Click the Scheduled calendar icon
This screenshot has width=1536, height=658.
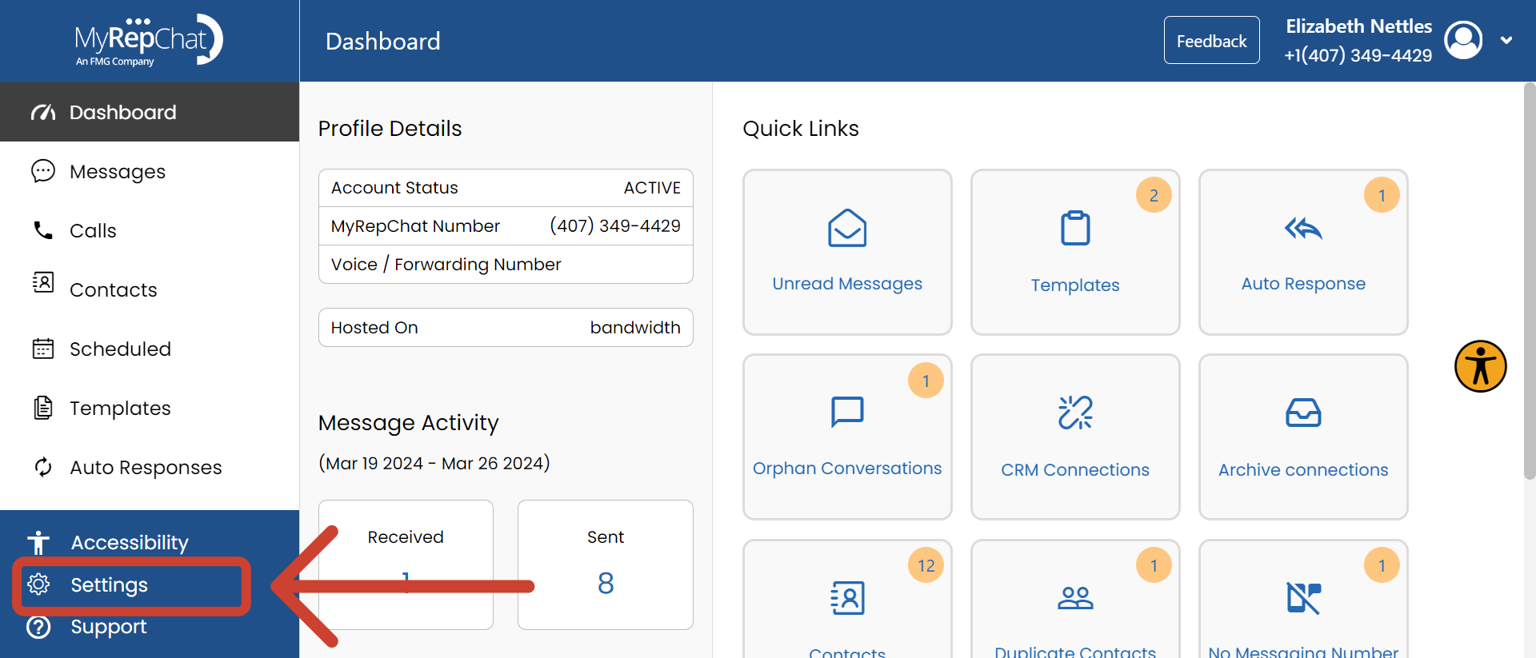click(43, 349)
